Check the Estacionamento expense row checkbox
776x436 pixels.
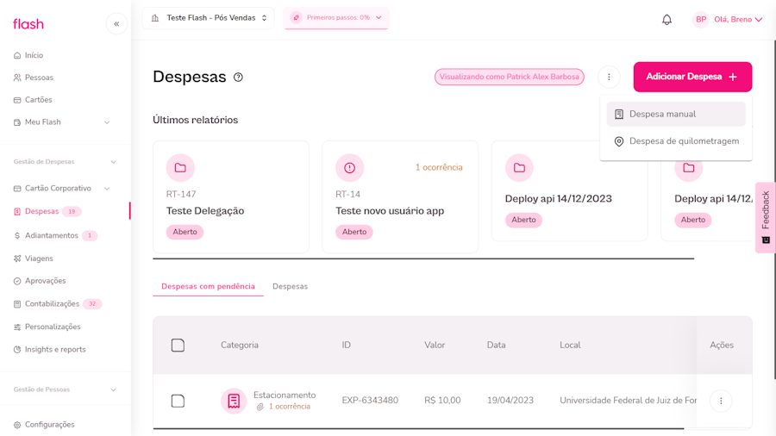tap(178, 401)
